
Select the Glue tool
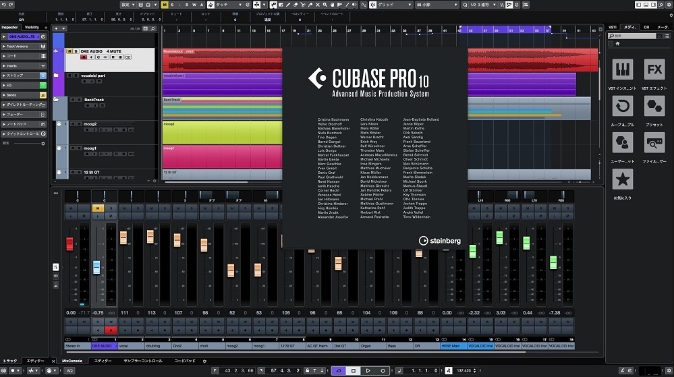pos(310,5)
